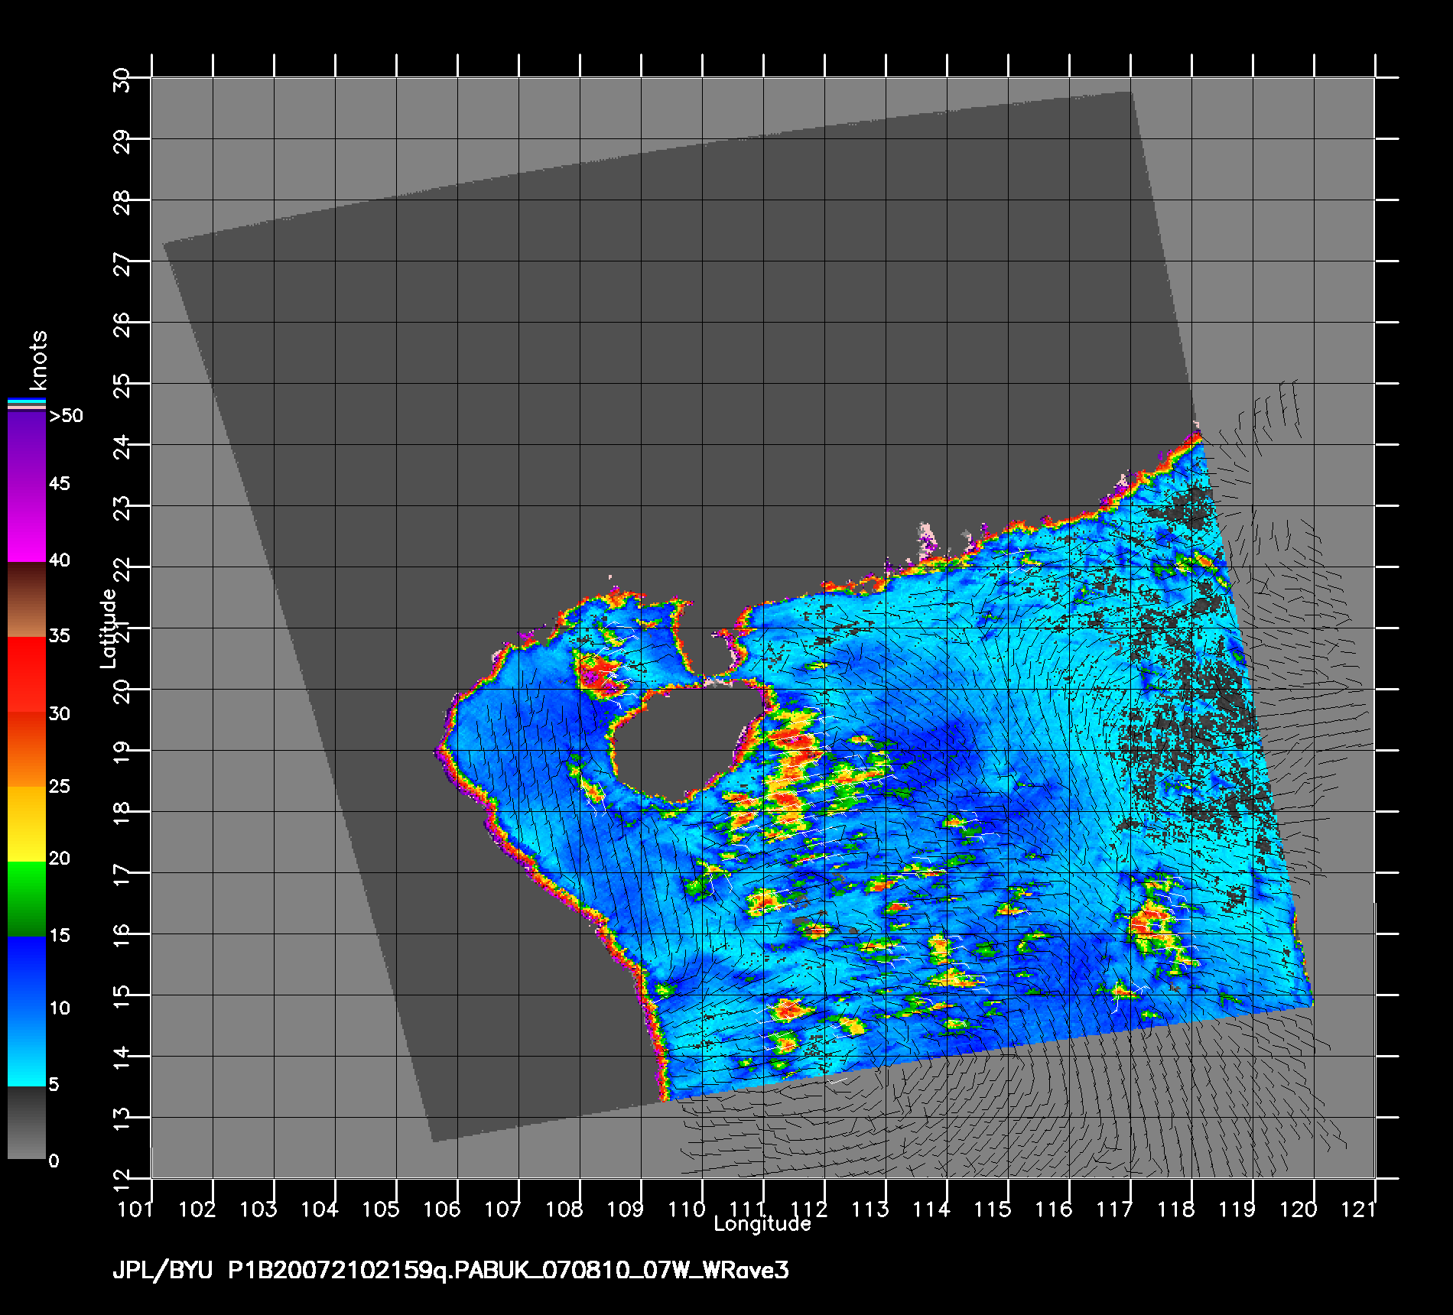
Task: Click the '>50' colorbar label
Action: pos(66,416)
